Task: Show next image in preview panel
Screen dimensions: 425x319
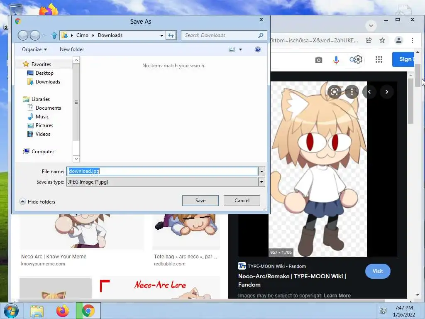Action: coord(387,92)
